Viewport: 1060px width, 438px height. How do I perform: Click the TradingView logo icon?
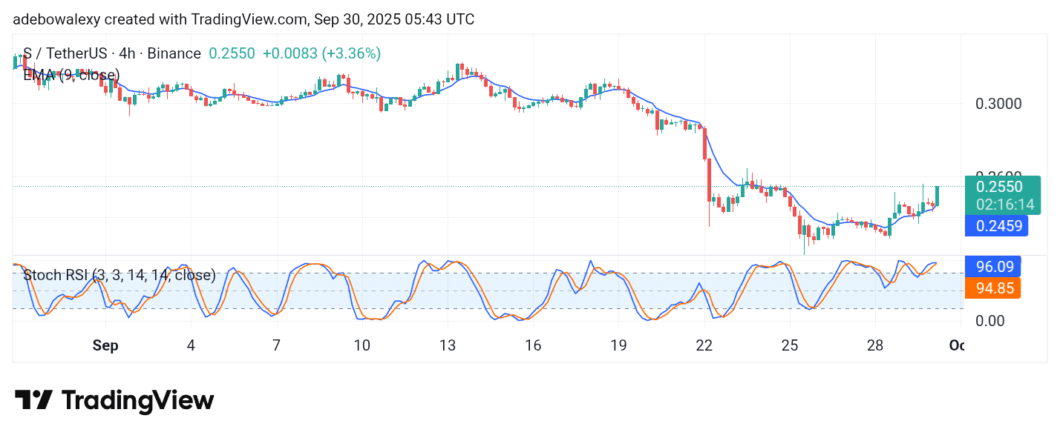[33, 401]
